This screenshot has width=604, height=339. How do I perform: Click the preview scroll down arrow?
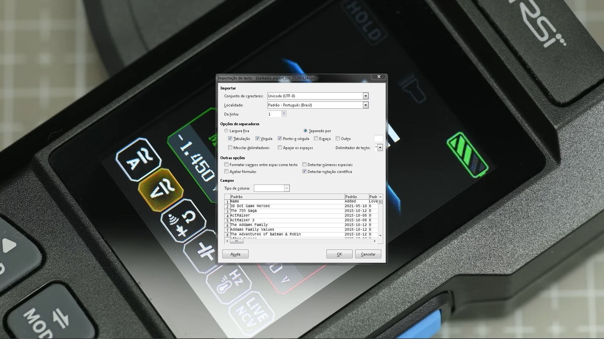tap(380, 235)
